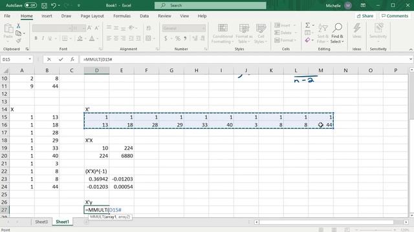414x232 pixels.
Task: Click the Undo arrow icon
Action: tap(54, 5)
